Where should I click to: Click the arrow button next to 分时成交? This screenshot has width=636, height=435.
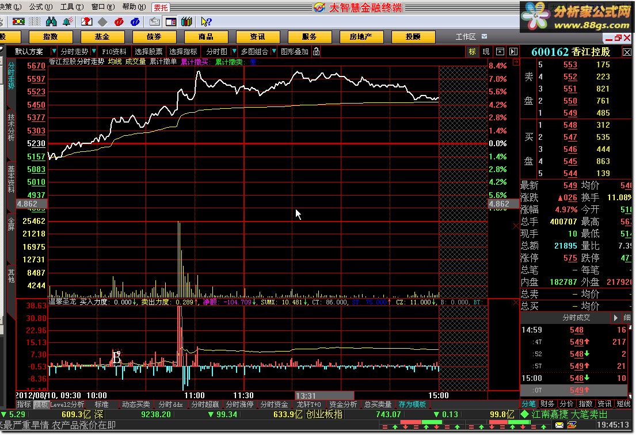pos(615,318)
